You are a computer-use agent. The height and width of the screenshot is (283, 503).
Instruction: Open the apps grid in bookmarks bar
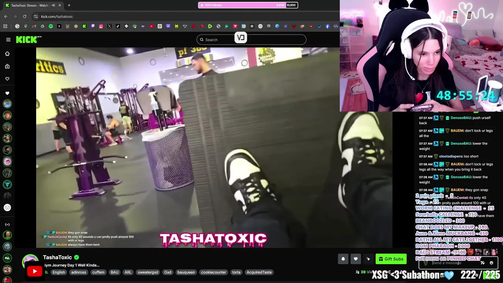(5, 26)
